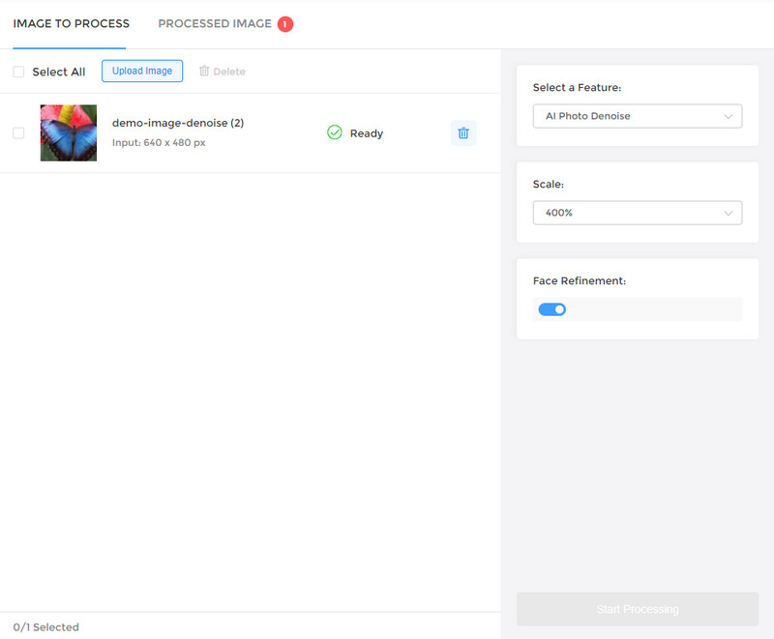This screenshot has width=774, height=639.
Task: Click the Select a Feature label
Action: pos(577,88)
